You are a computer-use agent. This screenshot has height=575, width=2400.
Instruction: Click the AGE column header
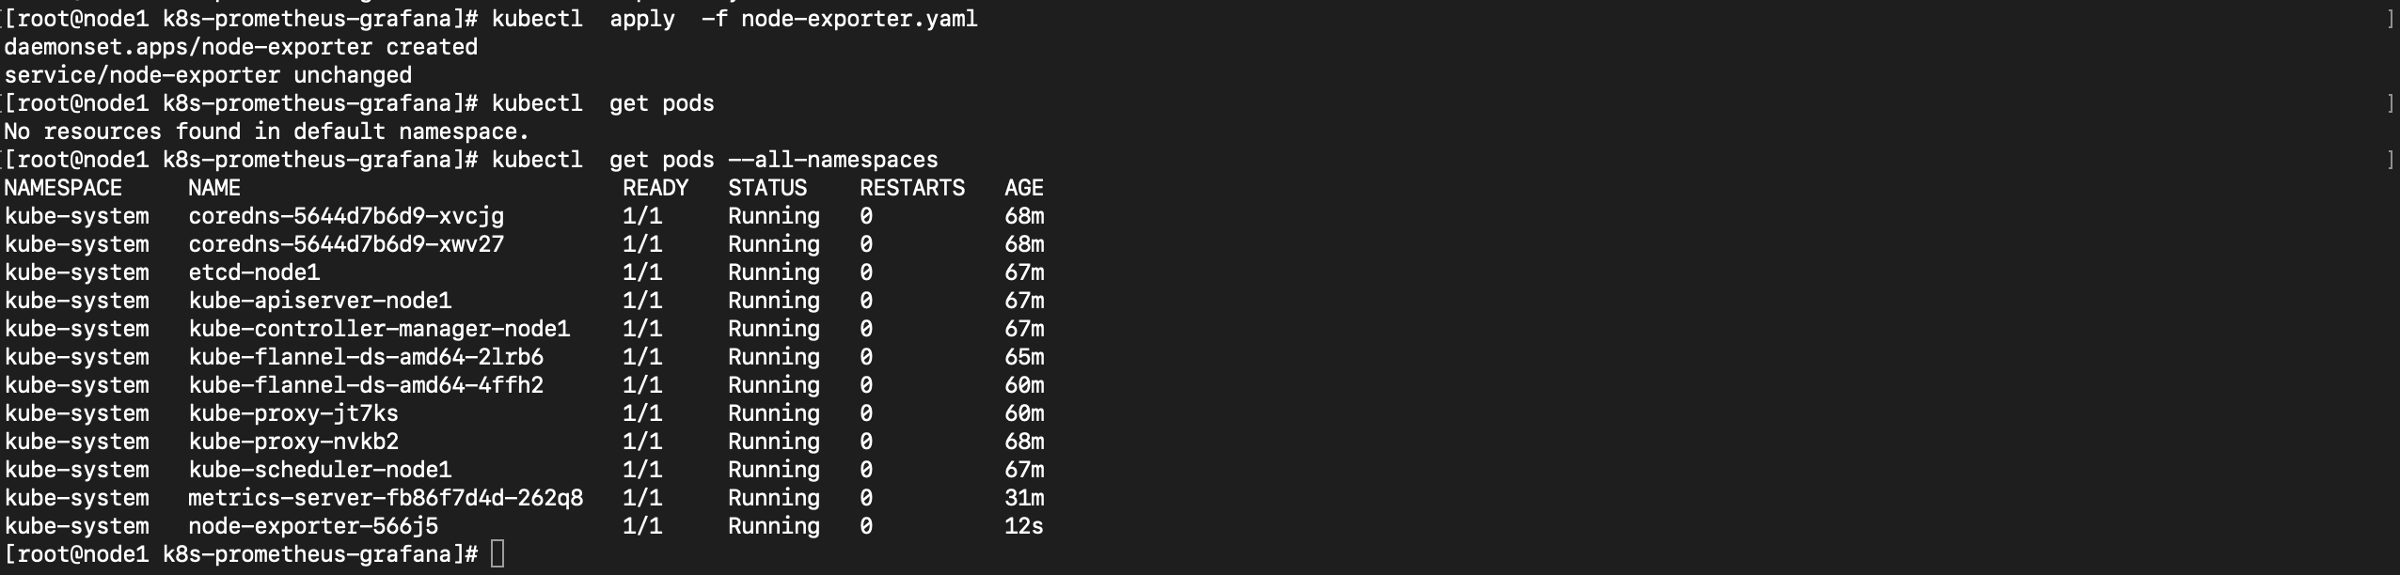point(1024,188)
